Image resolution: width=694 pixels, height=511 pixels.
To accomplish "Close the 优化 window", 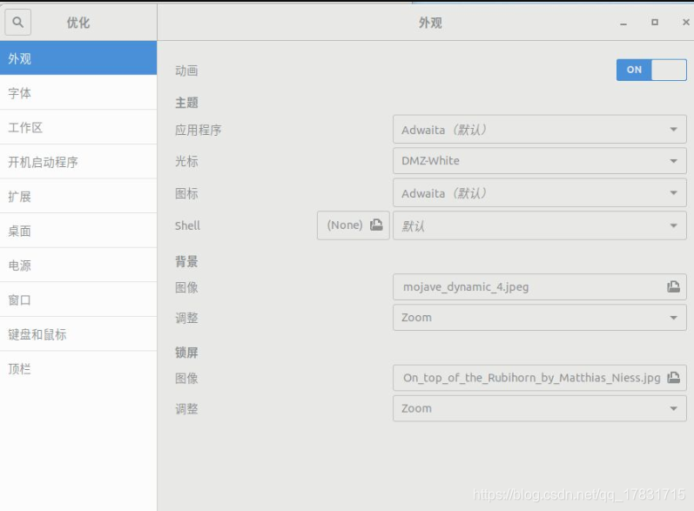I will tap(685, 22).
